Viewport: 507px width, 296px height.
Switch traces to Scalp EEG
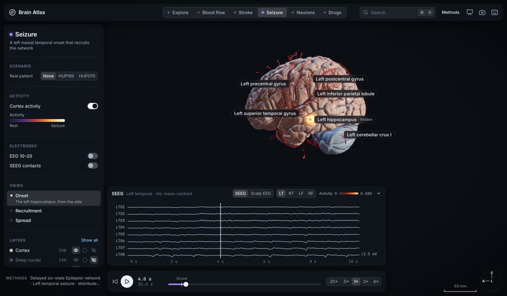tap(260, 194)
